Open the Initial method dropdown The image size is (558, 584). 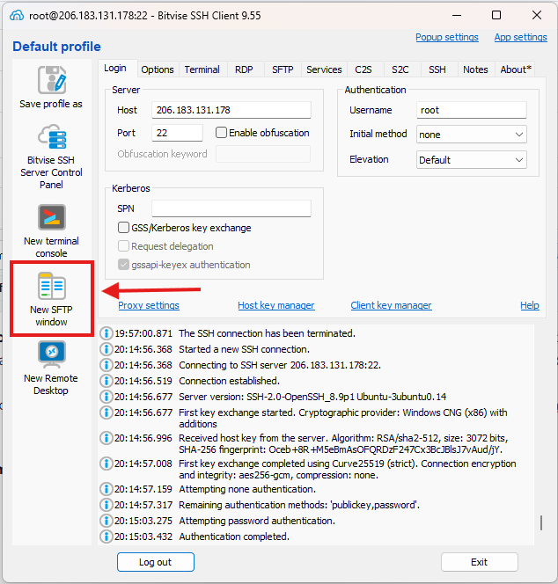[x=471, y=135]
